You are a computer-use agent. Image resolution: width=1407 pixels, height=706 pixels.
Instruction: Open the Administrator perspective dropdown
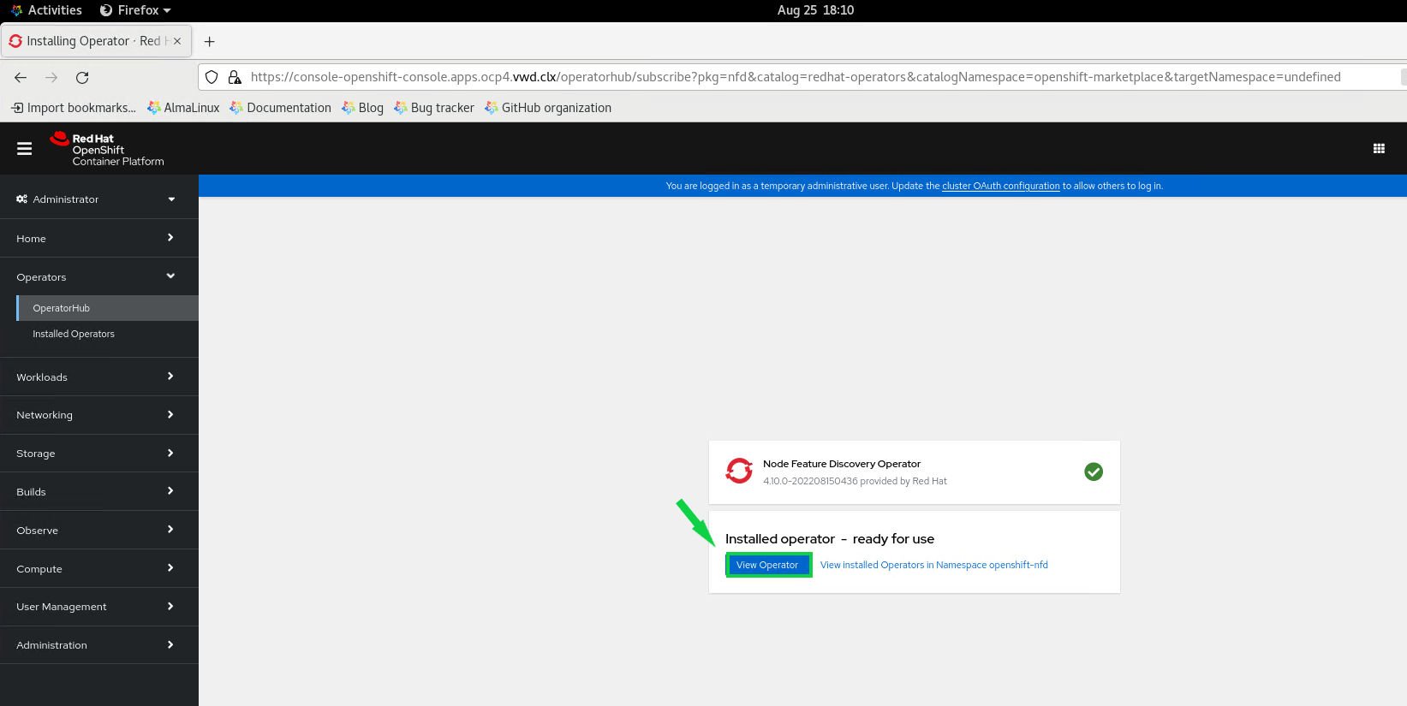(99, 199)
